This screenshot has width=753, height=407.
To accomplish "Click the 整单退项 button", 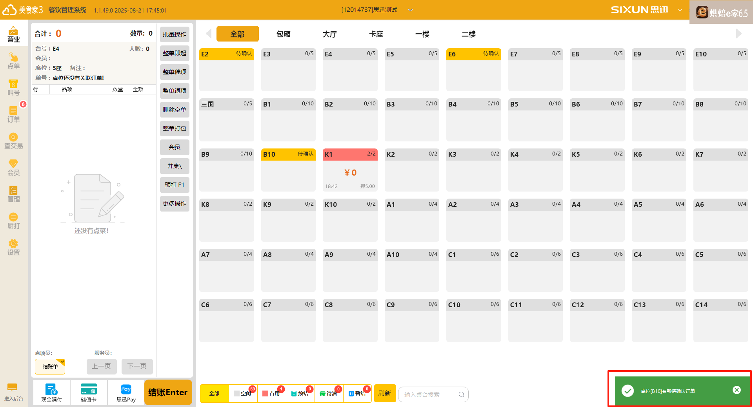I will point(175,91).
